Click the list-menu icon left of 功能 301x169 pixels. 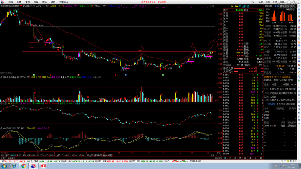[252, 2]
